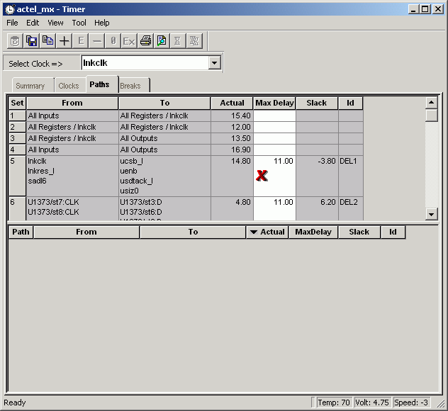Viewport: 448px width, 411px height.
Task: Click the Print toolbar icon
Action: point(145,41)
